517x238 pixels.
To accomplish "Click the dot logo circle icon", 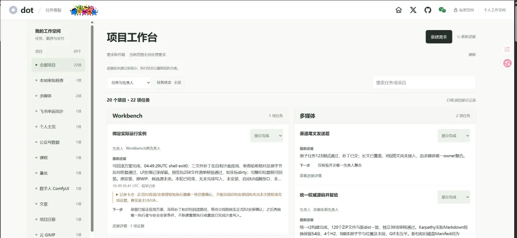I will pyautogui.click(x=13, y=10).
